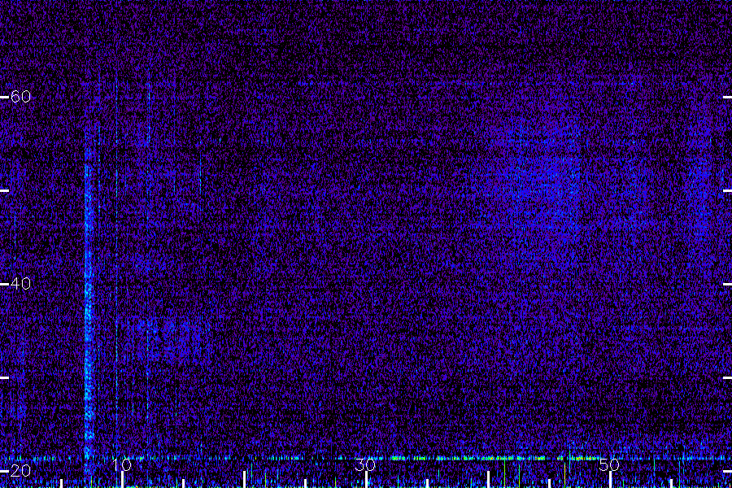Click the "40" frequency axis label
732x488 pixels.
20,284
